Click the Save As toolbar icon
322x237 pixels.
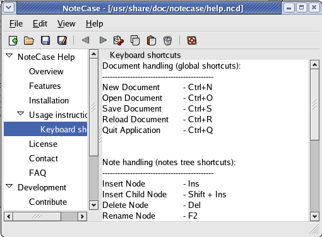pyautogui.click(x=62, y=40)
